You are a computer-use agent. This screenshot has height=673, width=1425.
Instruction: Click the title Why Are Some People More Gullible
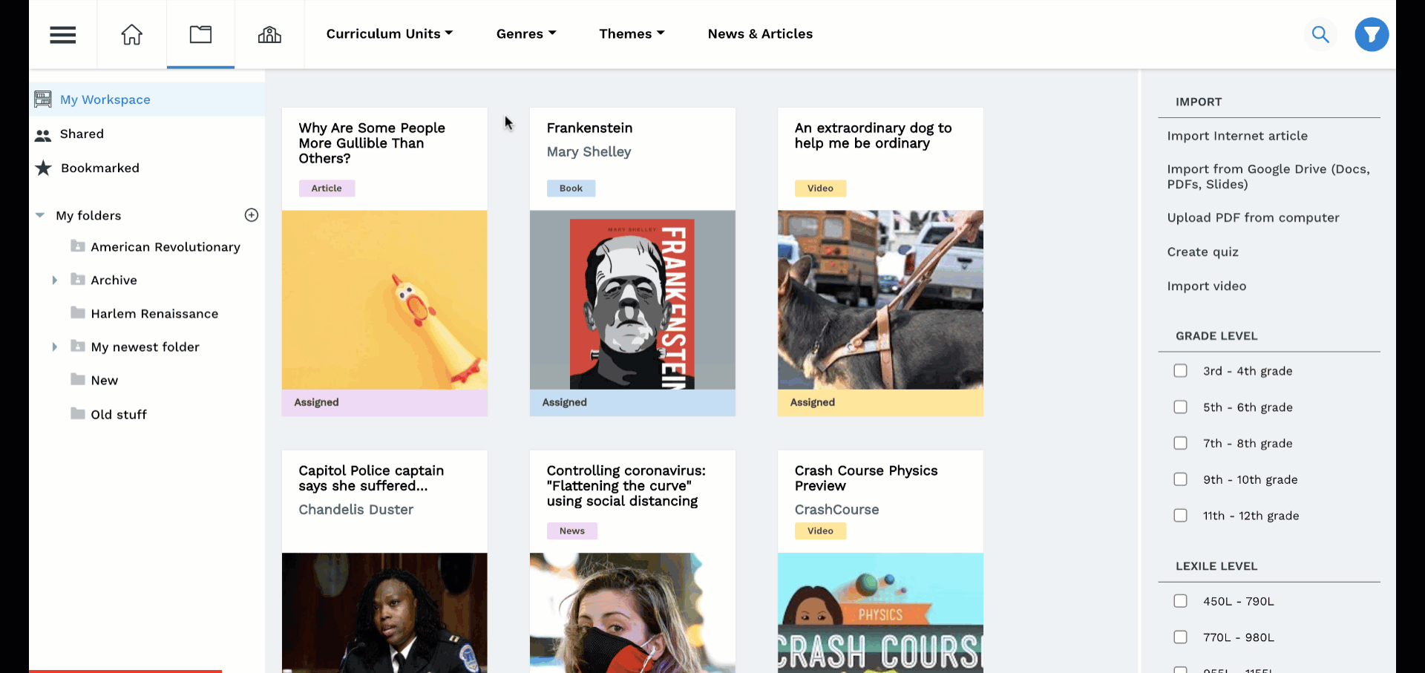pyautogui.click(x=372, y=143)
